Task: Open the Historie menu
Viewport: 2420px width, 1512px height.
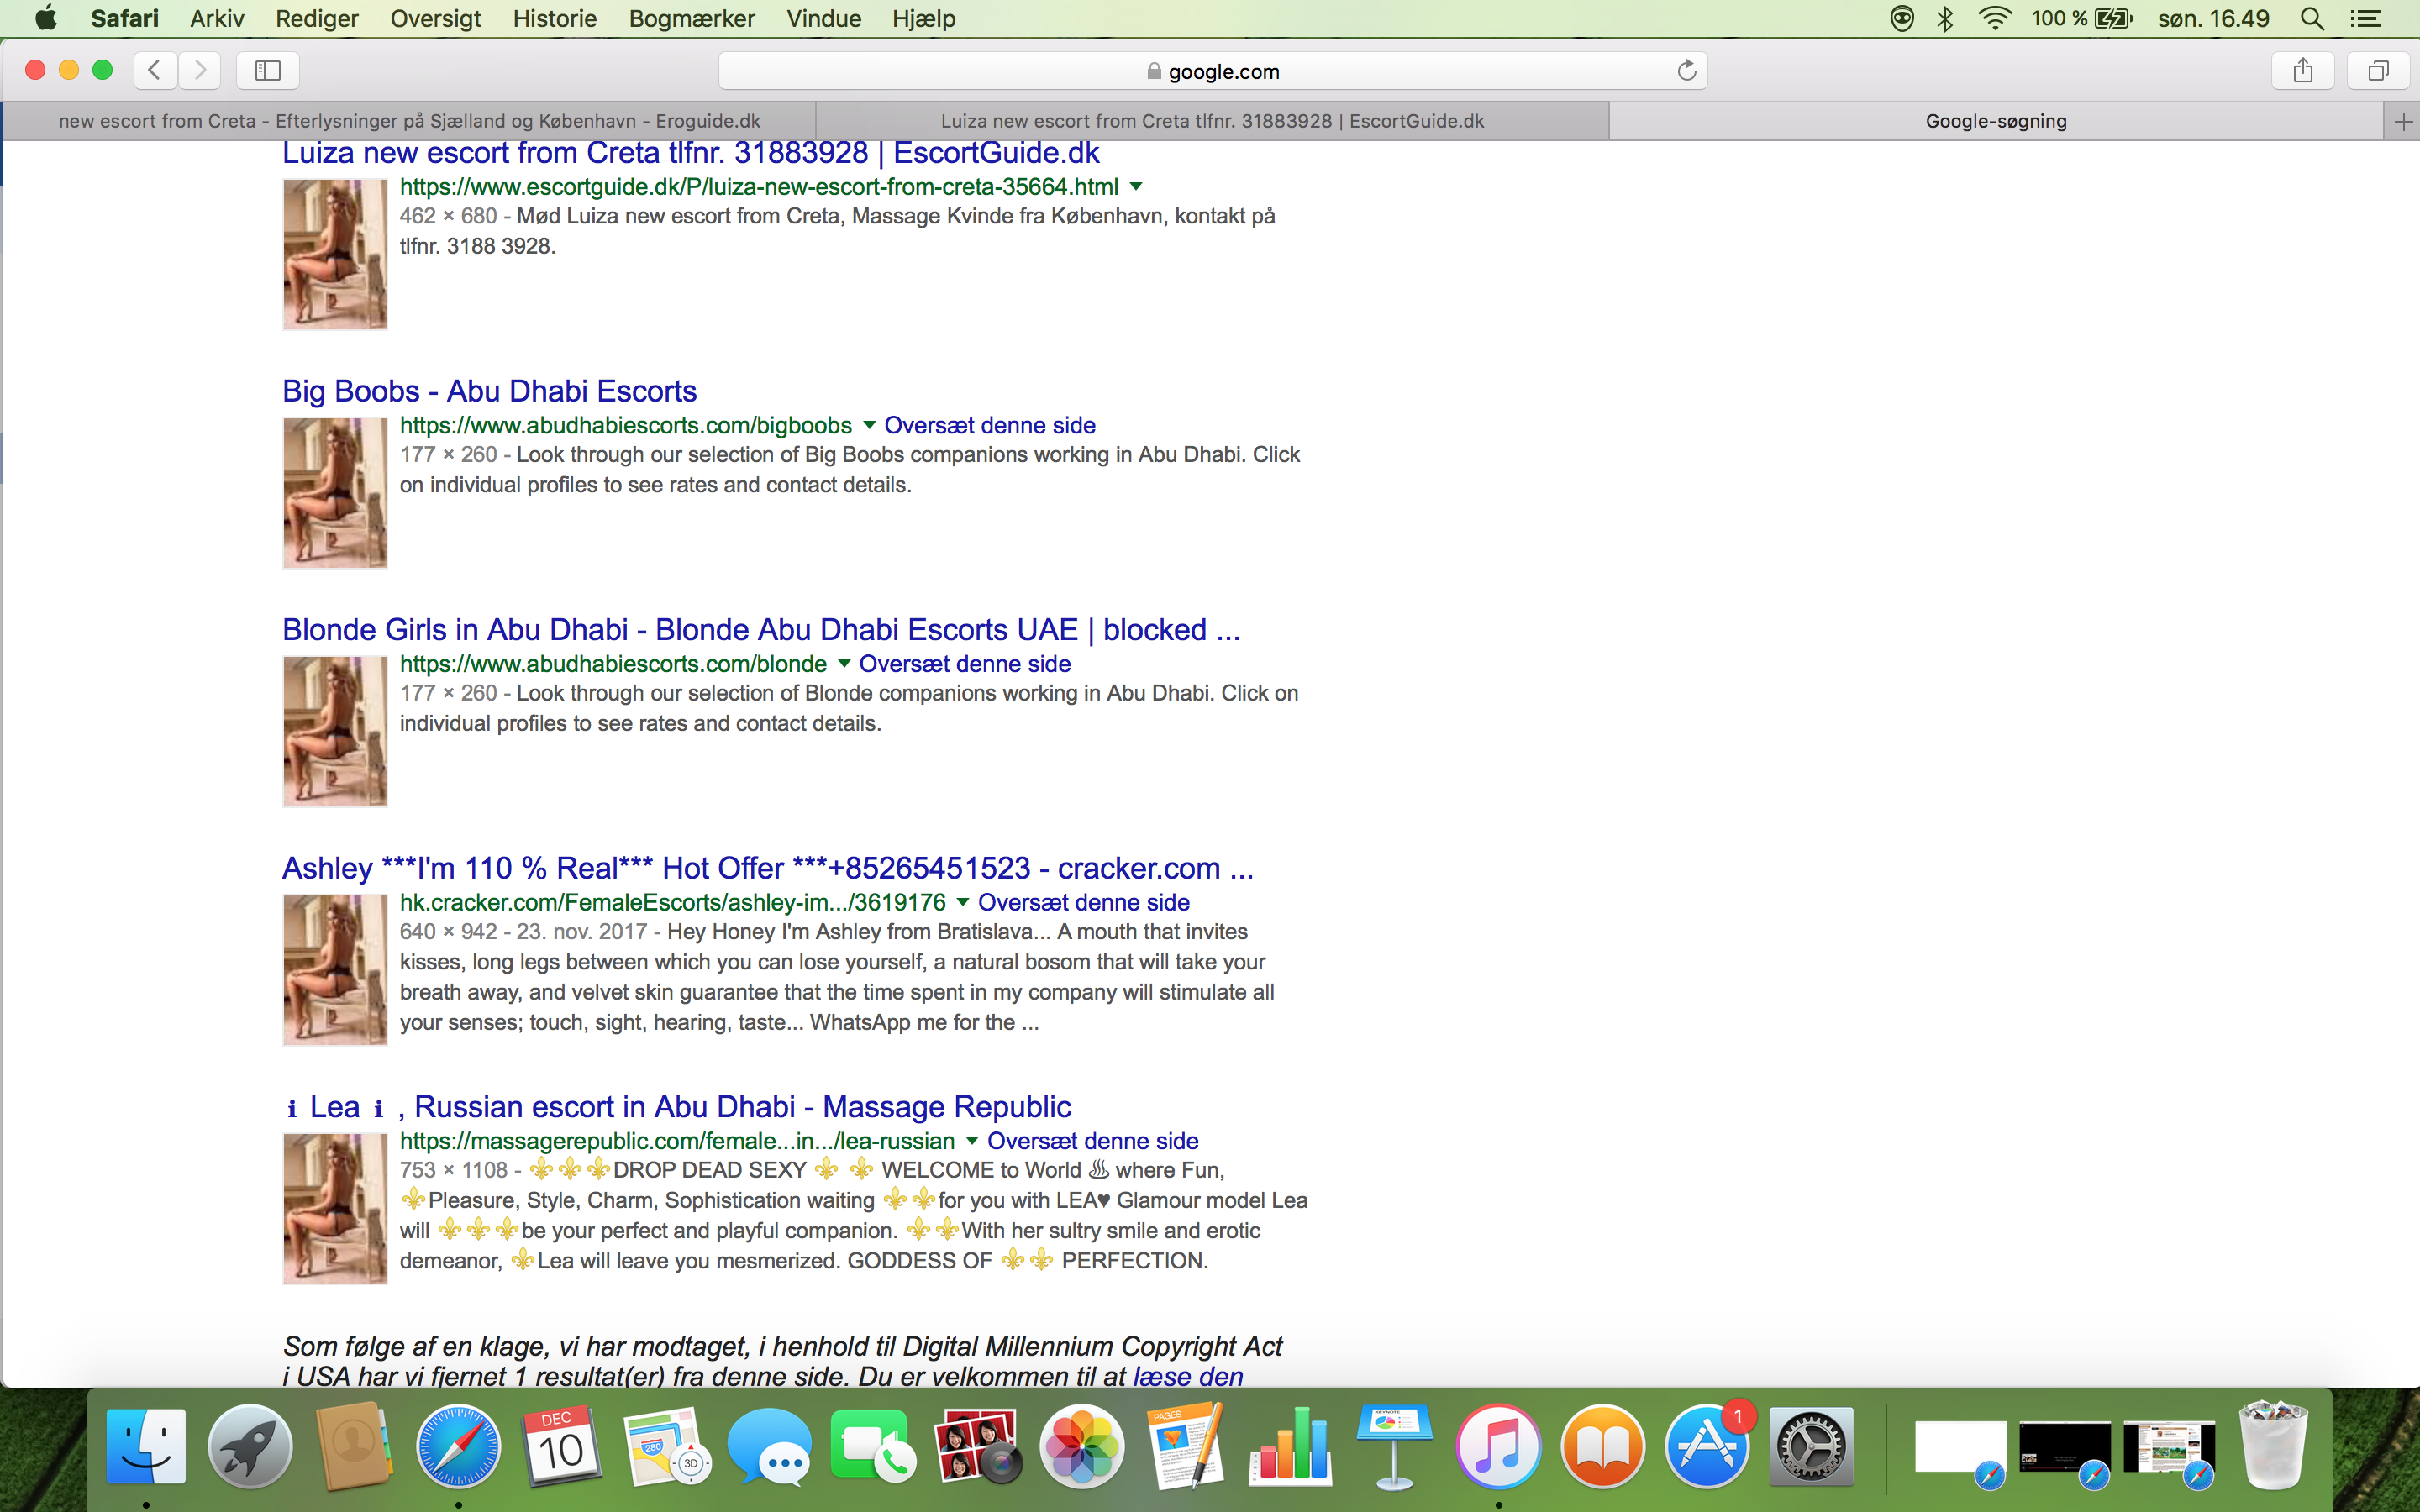Action: (554, 18)
